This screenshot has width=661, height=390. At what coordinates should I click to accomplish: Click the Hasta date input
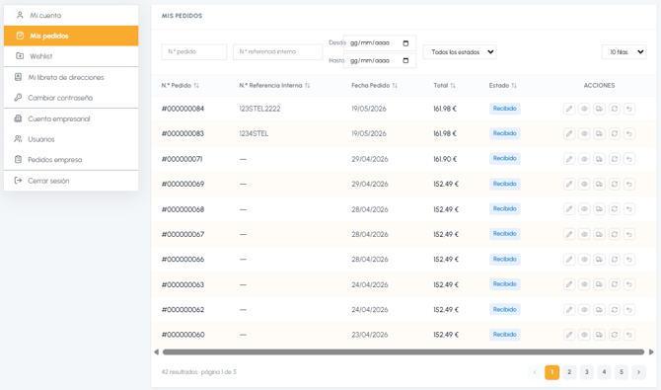380,61
